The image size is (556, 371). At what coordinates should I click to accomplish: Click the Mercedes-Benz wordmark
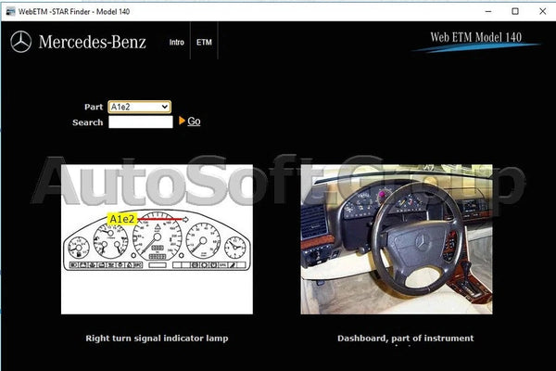(93, 42)
